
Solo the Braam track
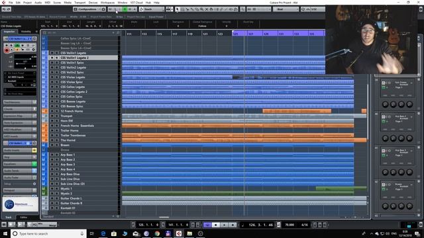pos(57,145)
